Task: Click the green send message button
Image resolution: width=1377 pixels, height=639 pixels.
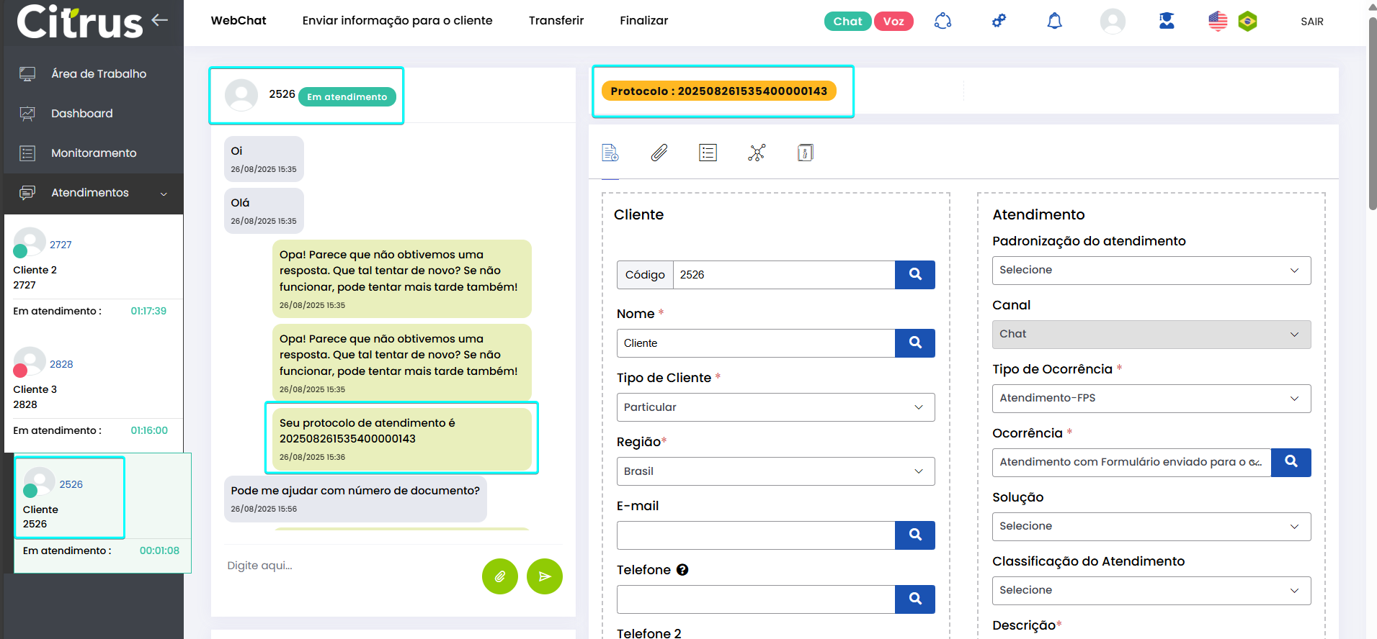Action: click(x=544, y=576)
